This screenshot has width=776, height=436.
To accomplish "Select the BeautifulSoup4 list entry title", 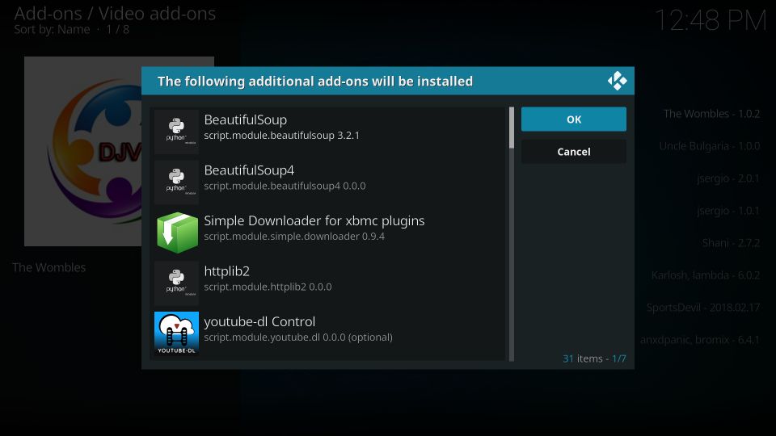I will click(249, 170).
